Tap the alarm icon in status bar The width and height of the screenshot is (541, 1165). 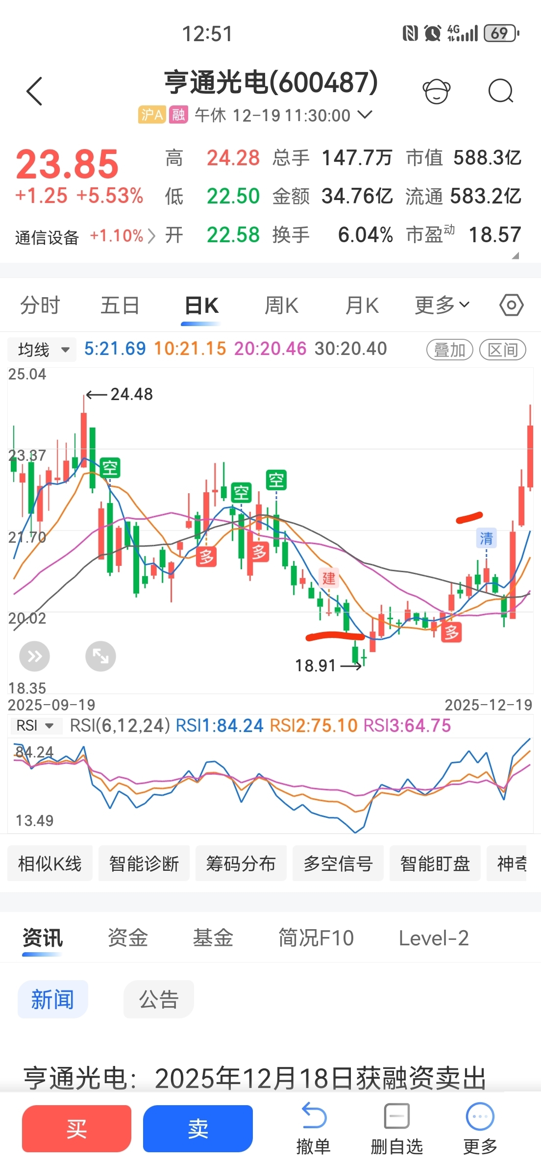[x=433, y=33]
